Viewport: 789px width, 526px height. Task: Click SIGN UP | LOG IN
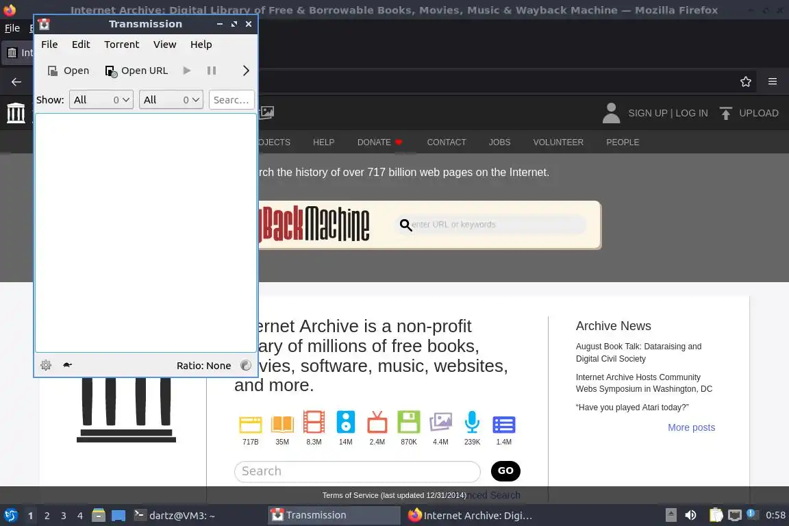click(668, 113)
